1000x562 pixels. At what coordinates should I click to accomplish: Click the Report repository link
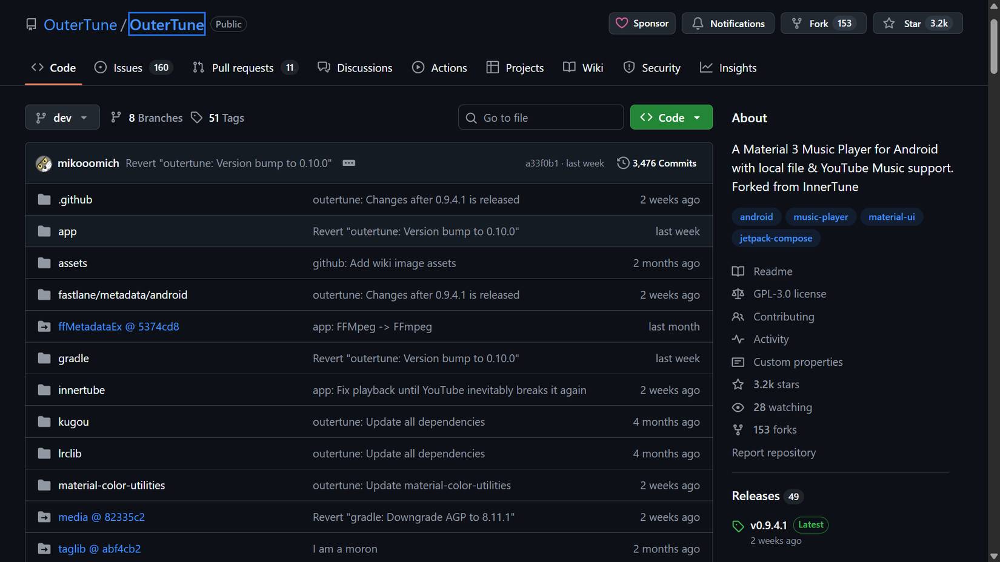tap(774, 452)
